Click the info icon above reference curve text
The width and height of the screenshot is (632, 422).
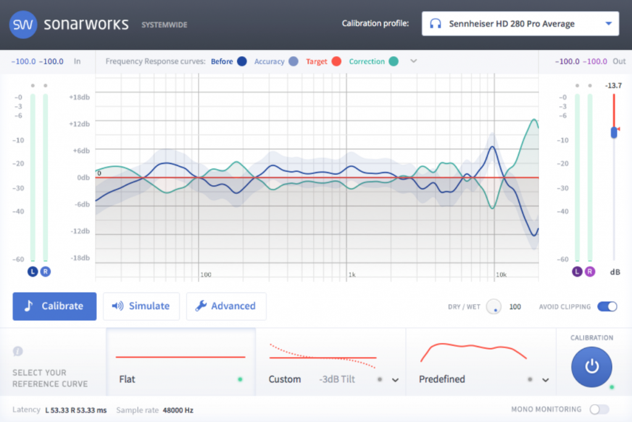point(18,351)
